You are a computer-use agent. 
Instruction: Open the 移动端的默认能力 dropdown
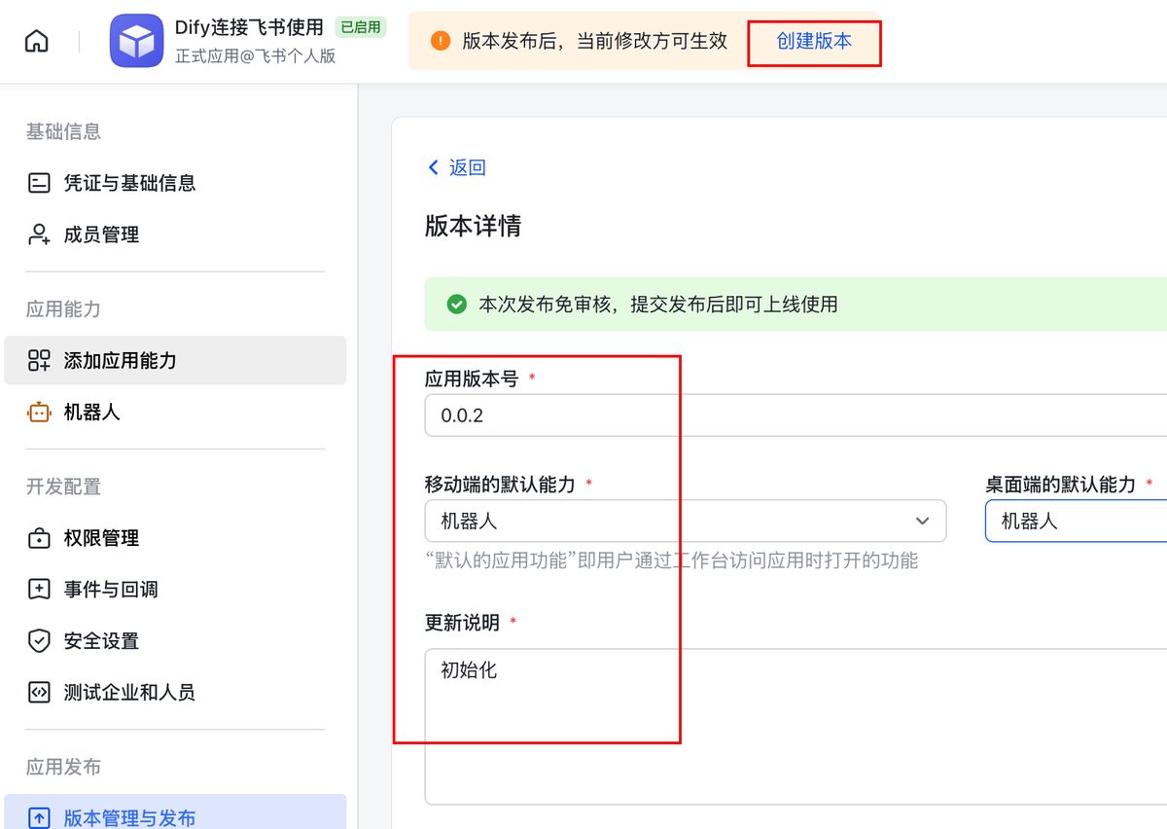coord(922,522)
